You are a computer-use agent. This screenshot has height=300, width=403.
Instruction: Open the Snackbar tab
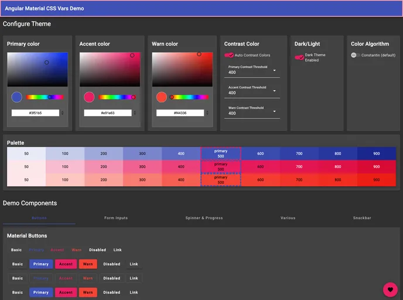(x=362, y=218)
